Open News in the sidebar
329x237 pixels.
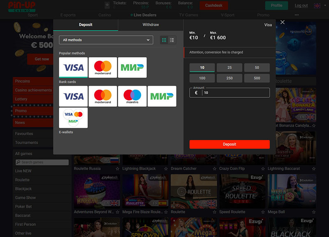pos(33,122)
